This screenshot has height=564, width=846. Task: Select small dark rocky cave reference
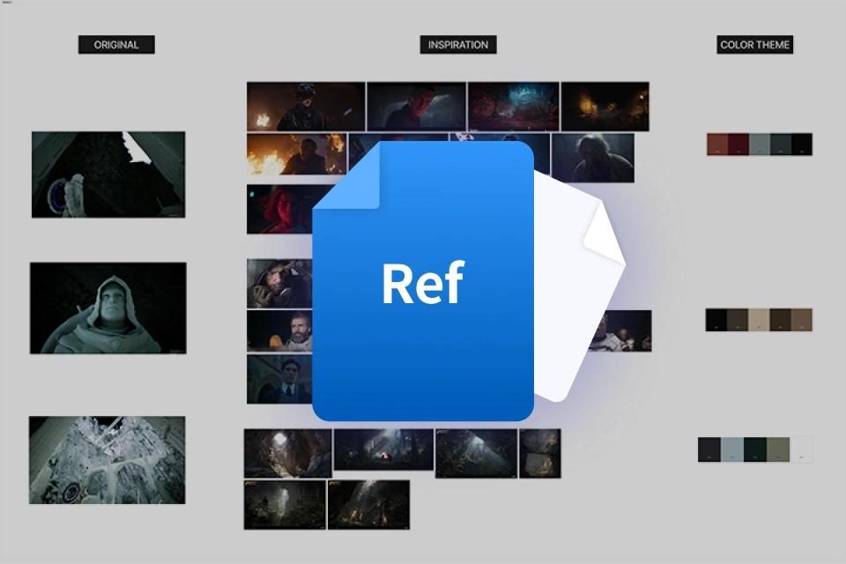tap(540, 453)
